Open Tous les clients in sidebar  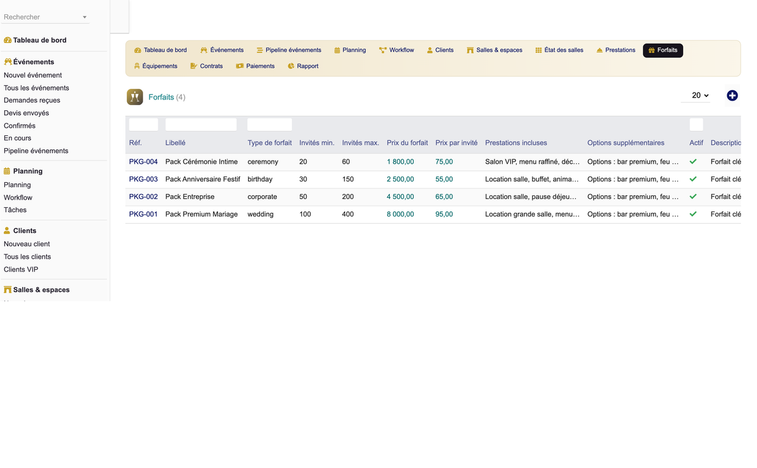point(28,257)
